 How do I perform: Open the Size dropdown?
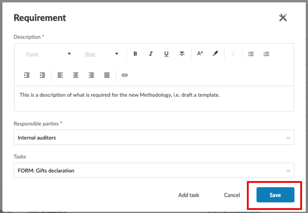click(101, 54)
